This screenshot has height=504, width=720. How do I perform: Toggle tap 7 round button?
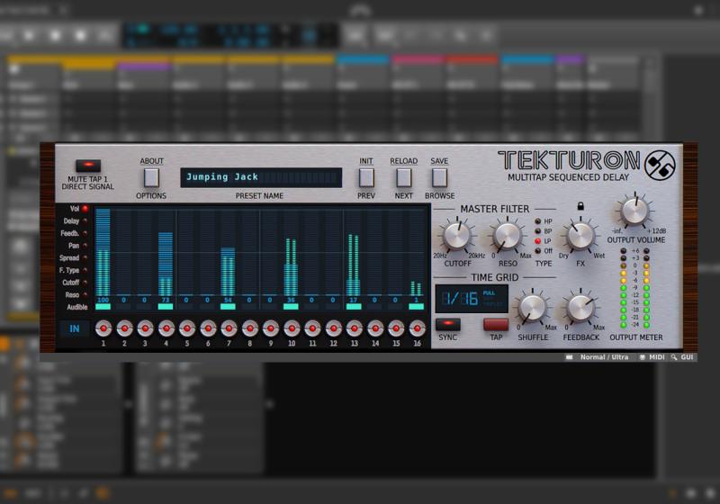tap(229, 328)
